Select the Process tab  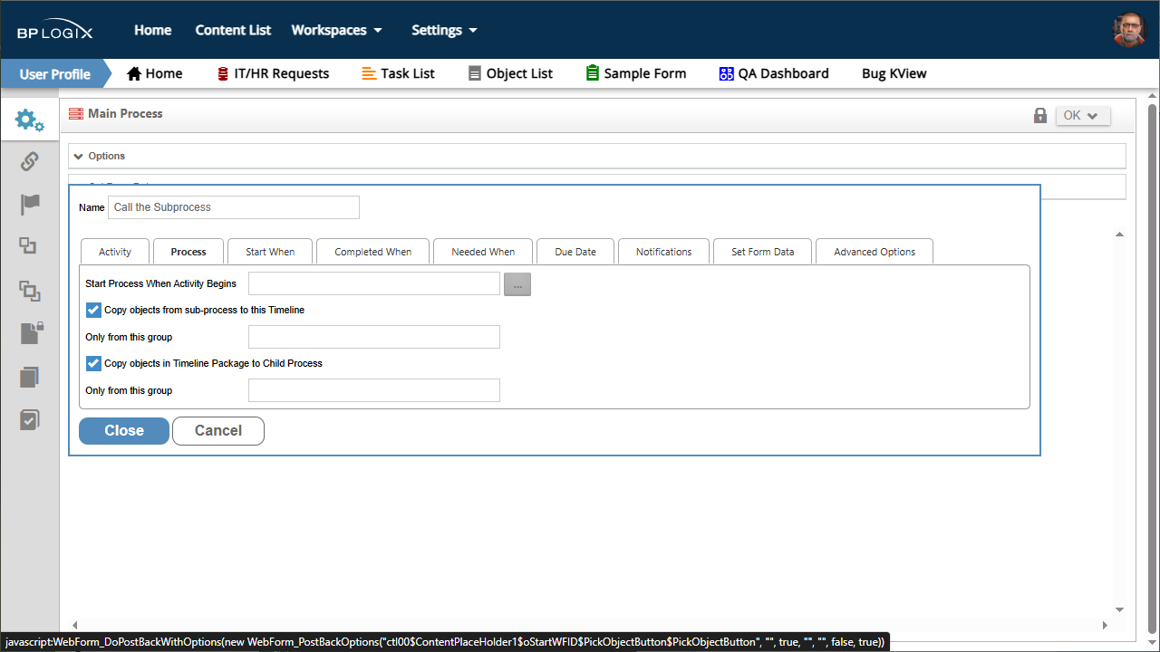pos(188,252)
